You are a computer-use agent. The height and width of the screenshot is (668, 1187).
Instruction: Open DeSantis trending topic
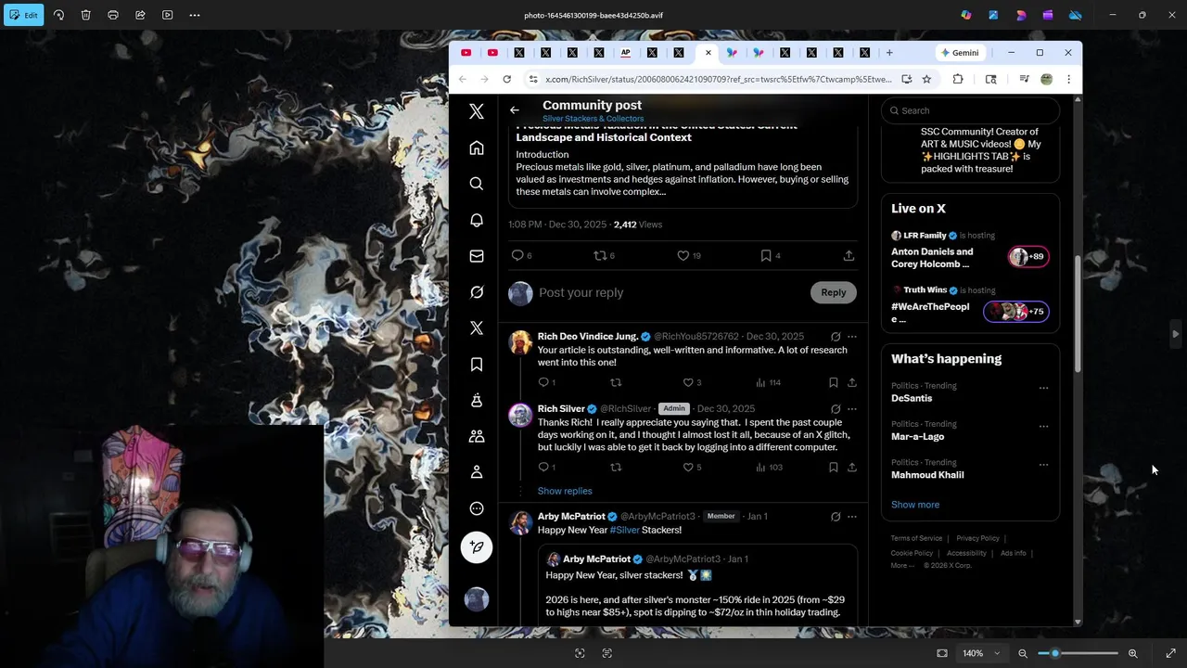[x=912, y=398]
